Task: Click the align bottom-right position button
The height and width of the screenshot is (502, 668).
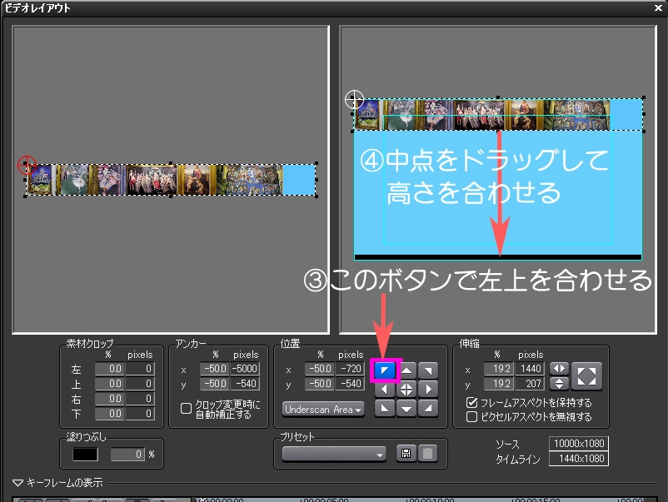Action: click(x=427, y=408)
